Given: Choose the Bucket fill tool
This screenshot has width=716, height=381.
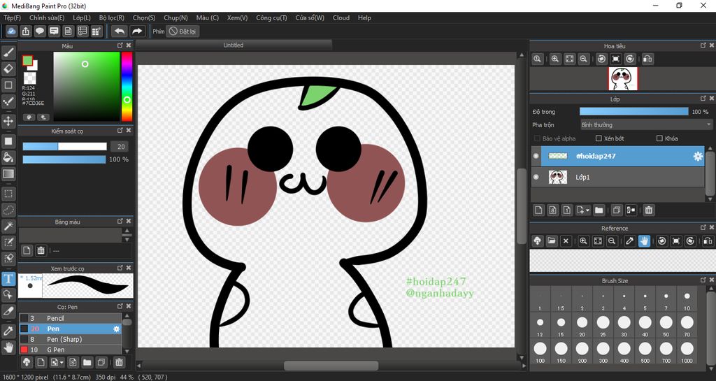Looking at the screenshot, I should (8, 157).
